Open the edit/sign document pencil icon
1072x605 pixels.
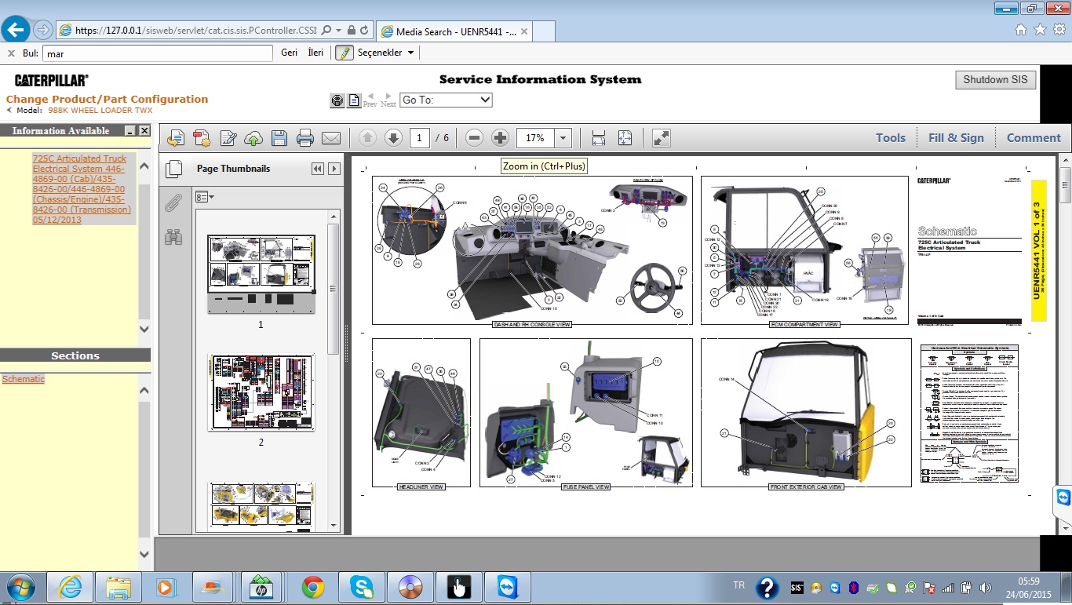[x=228, y=138]
